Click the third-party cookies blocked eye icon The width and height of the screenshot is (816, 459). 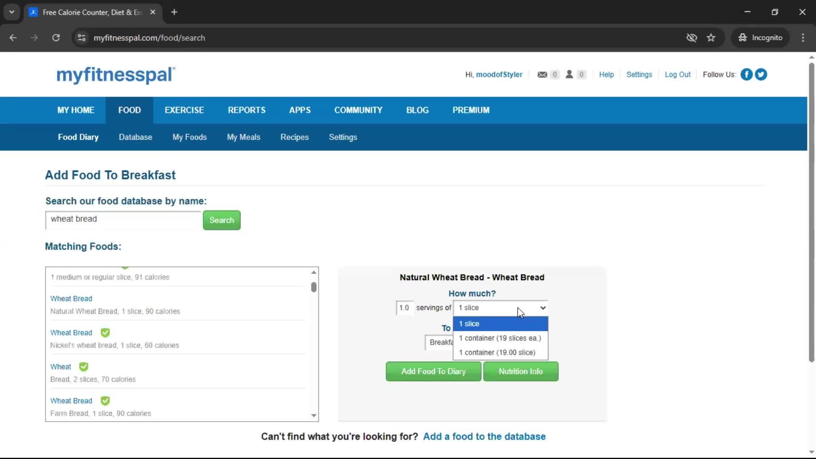(x=691, y=38)
